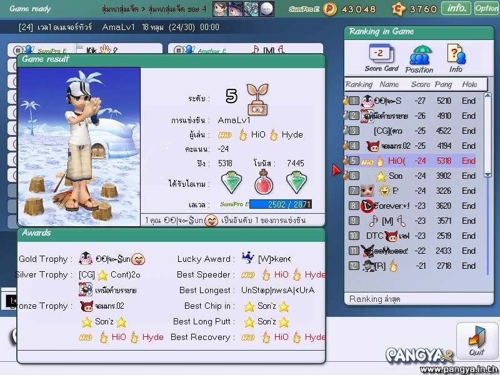Click the leftmost green potion reward item
500x375 pixels.
point(231,182)
